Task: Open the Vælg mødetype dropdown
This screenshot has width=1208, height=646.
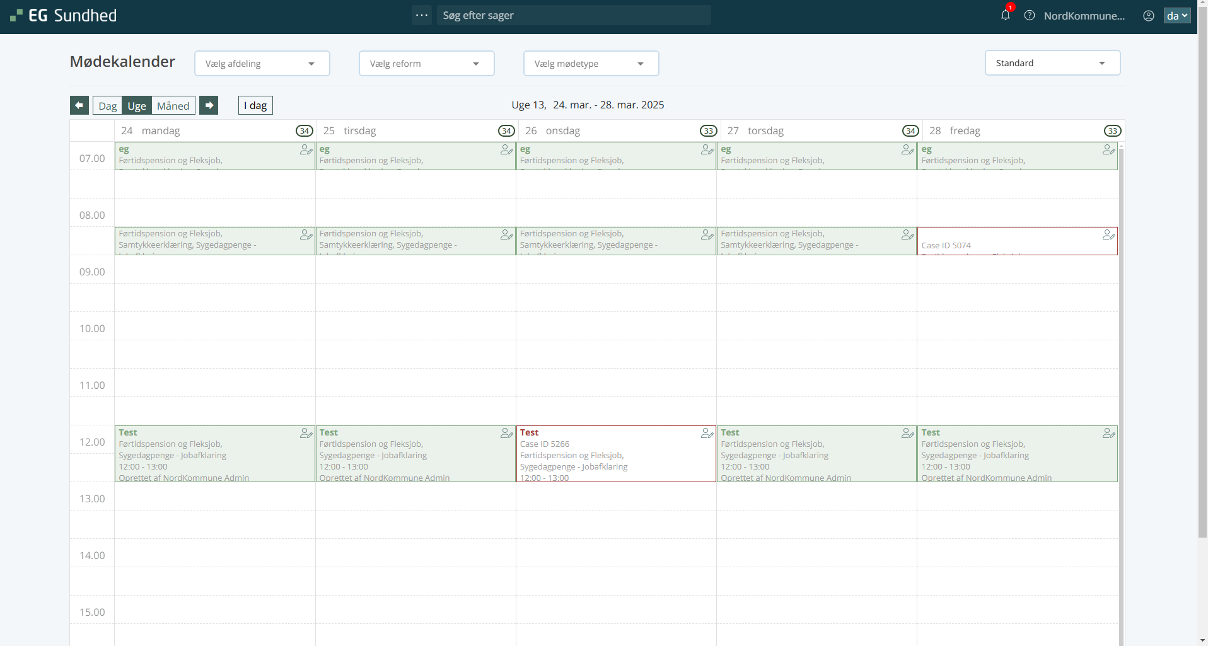Action: coord(591,64)
